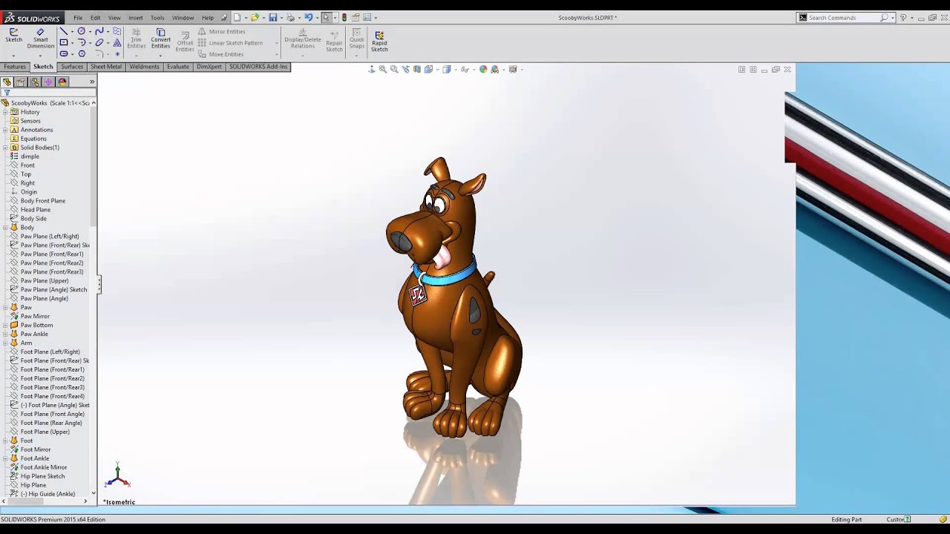Click the Custom units status bar entry
950x534 pixels.
point(896,519)
